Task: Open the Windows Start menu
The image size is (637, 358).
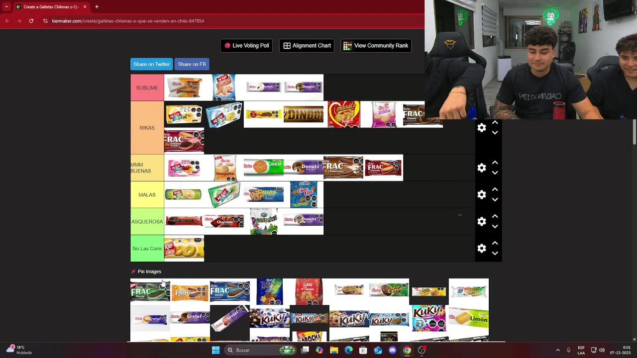Action: pos(215,350)
